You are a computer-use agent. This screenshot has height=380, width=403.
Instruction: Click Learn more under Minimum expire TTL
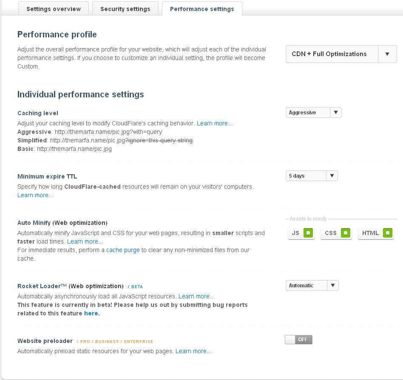[35, 195]
